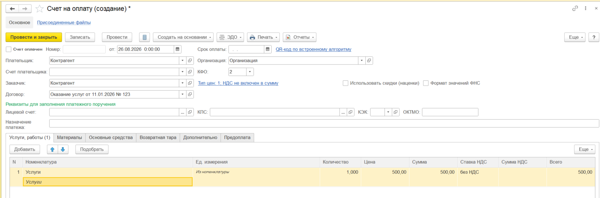Open calendar picker for invoice date

[x=178, y=49]
